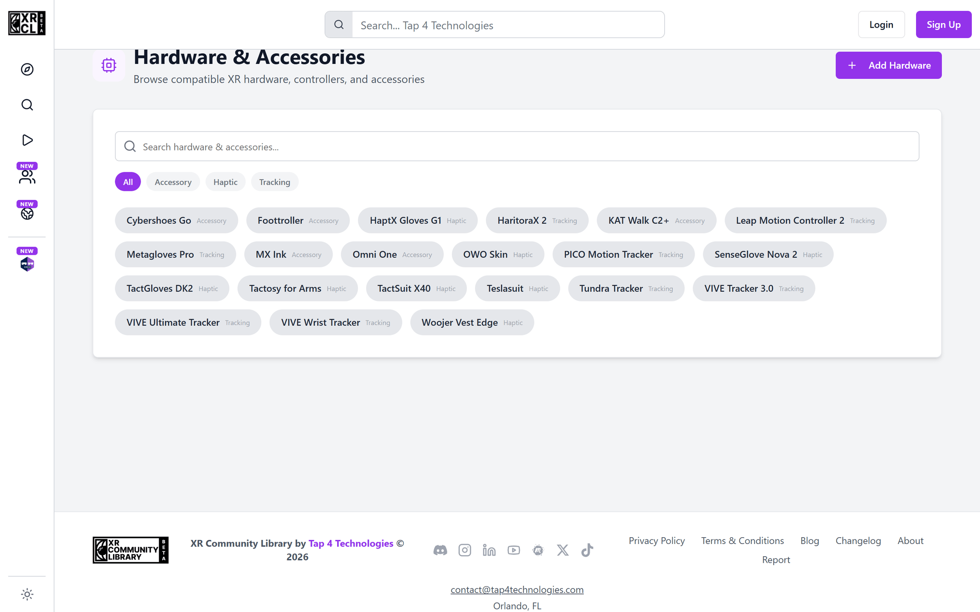
Task: Select the VIVE Wrist Tracker chip
Action: point(335,322)
